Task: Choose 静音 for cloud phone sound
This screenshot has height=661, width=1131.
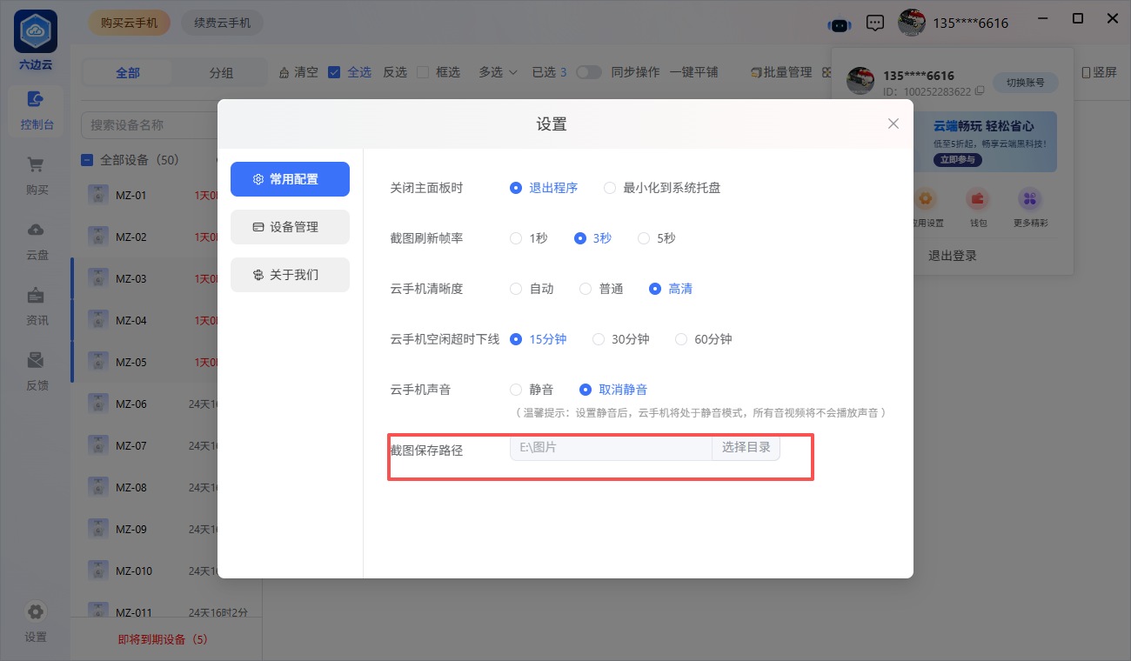Action: click(x=516, y=390)
